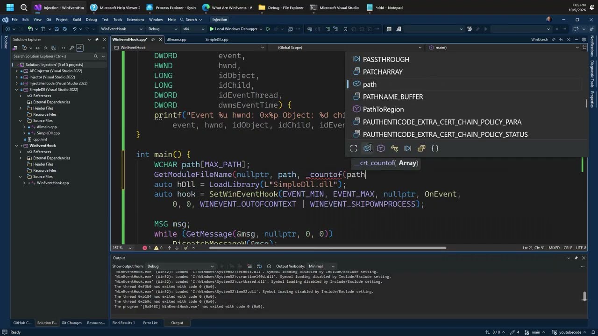This screenshot has width=598, height=336.
Task: Switch to the dllmain.cpp tab
Action: (176, 40)
